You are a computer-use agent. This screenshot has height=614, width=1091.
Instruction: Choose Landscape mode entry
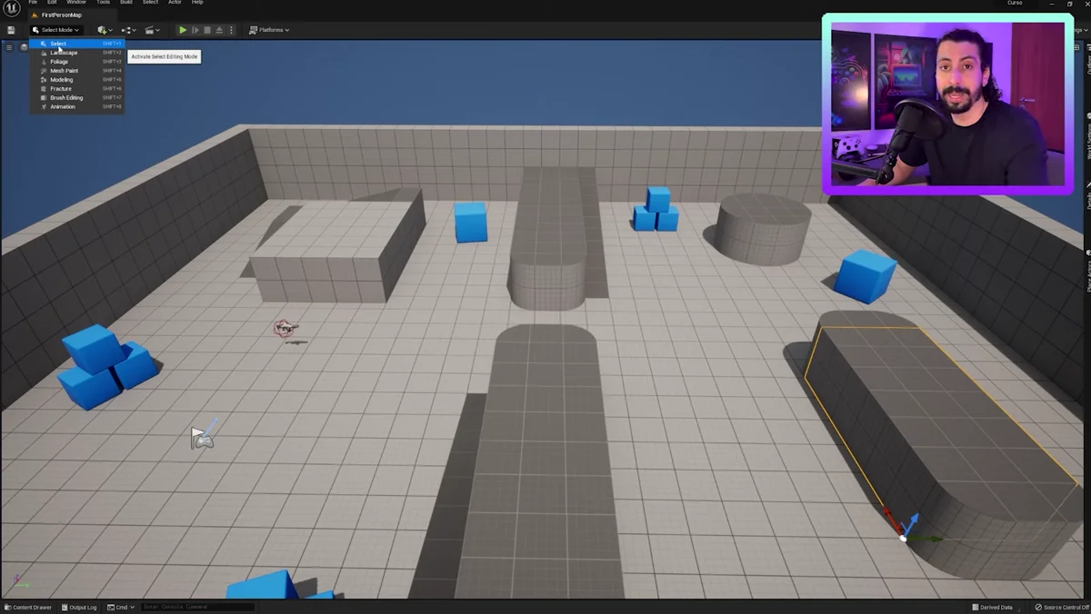click(x=76, y=53)
